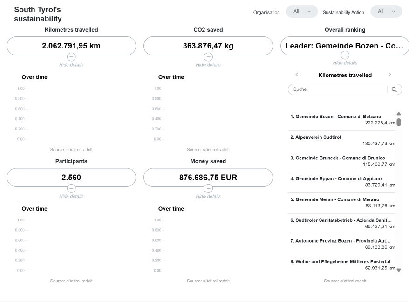Go to next ranking metric arrow

tap(390, 75)
